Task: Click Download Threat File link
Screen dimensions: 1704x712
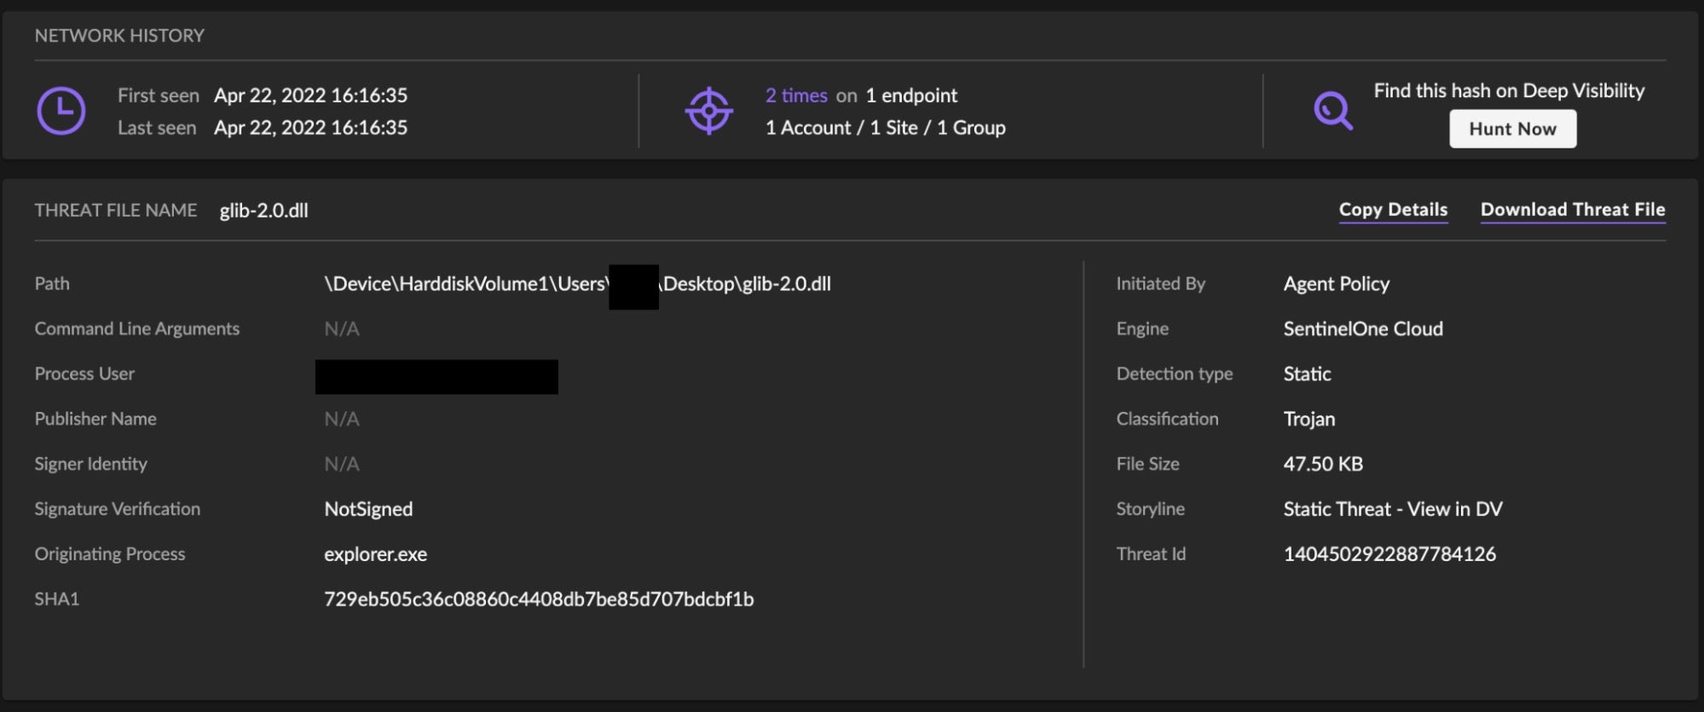Action: (x=1573, y=210)
